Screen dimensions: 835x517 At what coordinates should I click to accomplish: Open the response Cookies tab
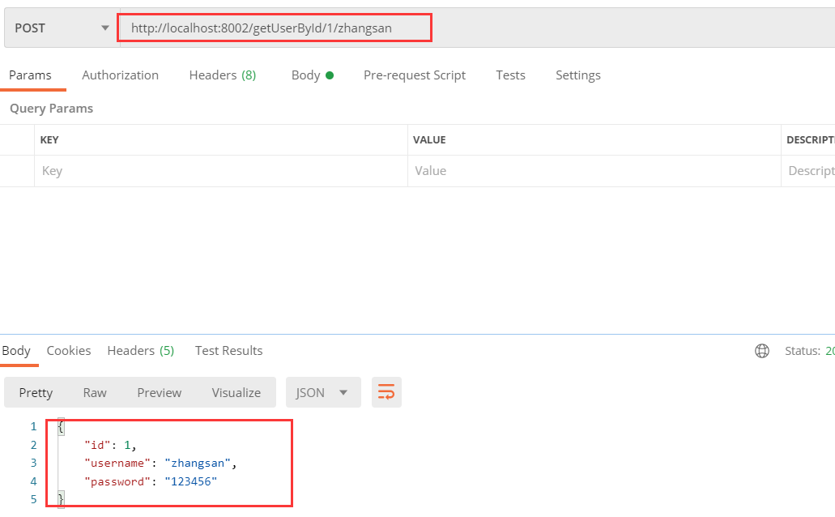coord(69,351)
